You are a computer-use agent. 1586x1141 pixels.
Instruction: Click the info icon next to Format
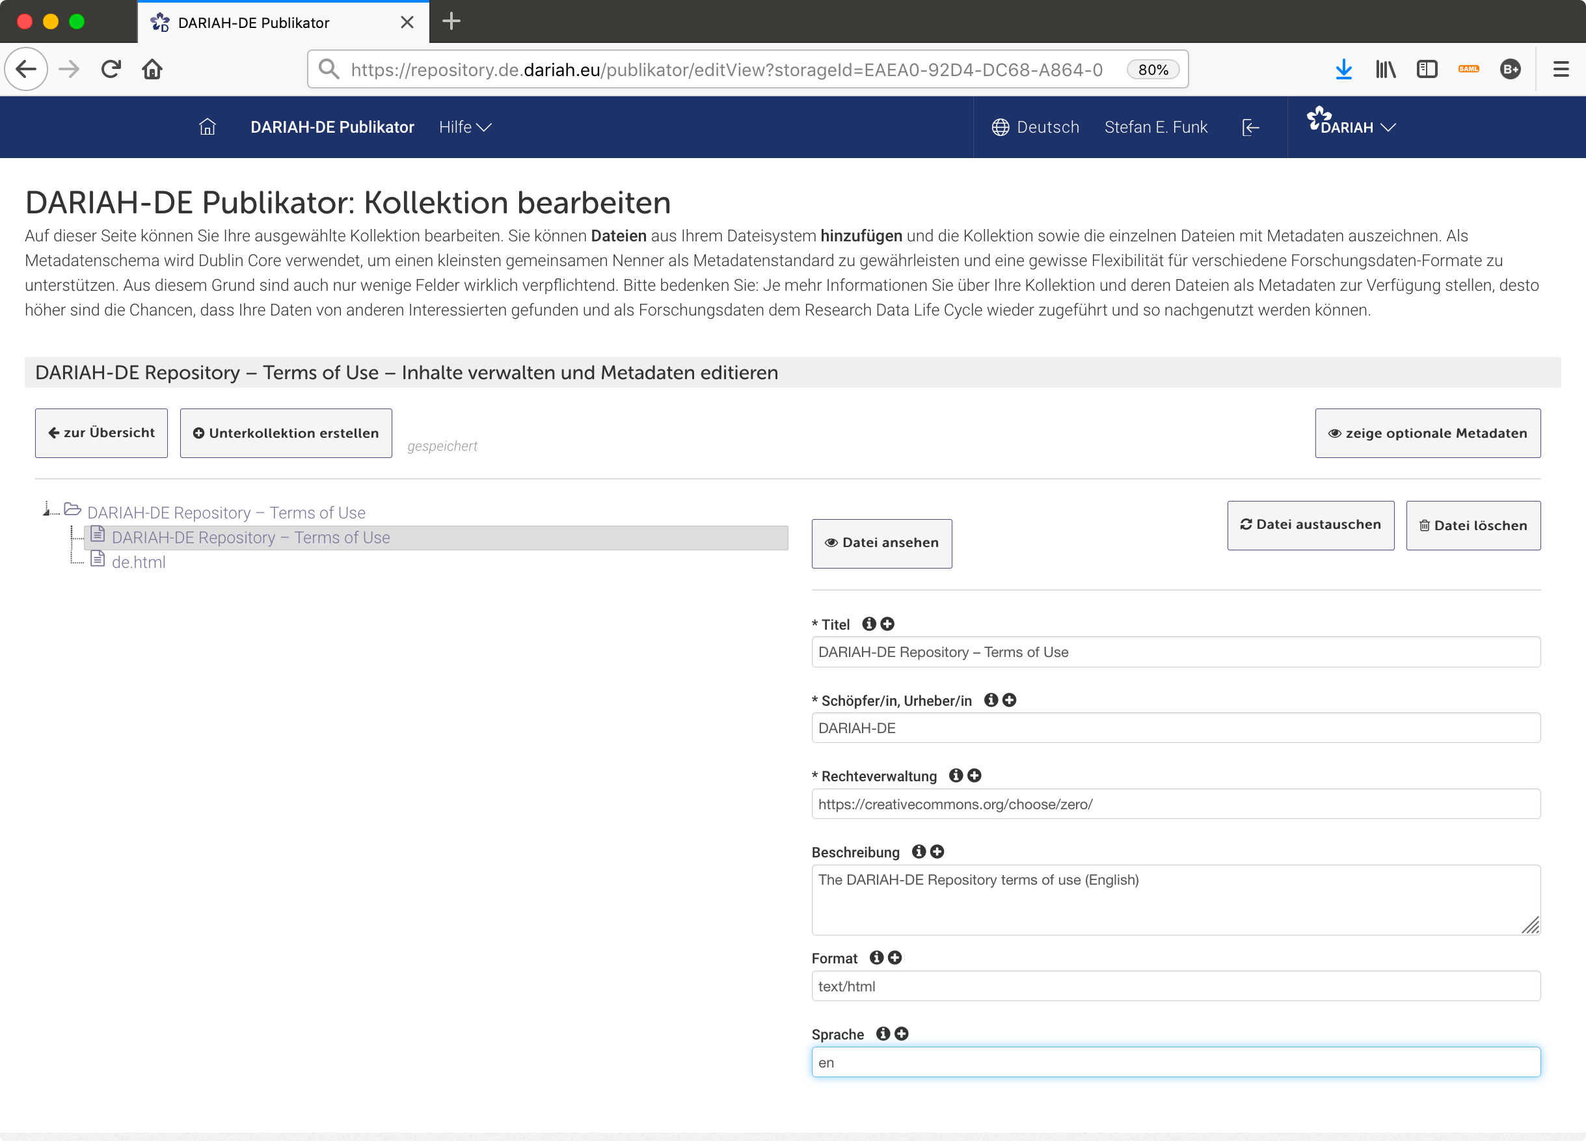(876, 958)
